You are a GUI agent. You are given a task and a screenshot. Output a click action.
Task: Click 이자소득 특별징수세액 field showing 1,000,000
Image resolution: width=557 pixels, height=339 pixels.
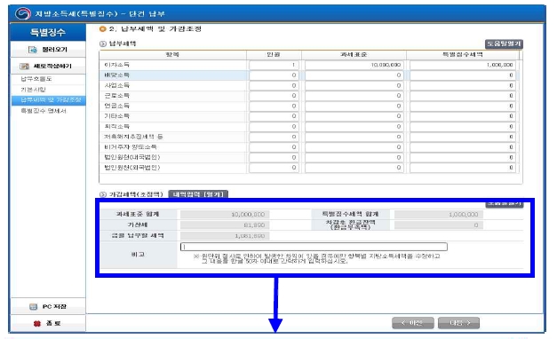(463, 65)
